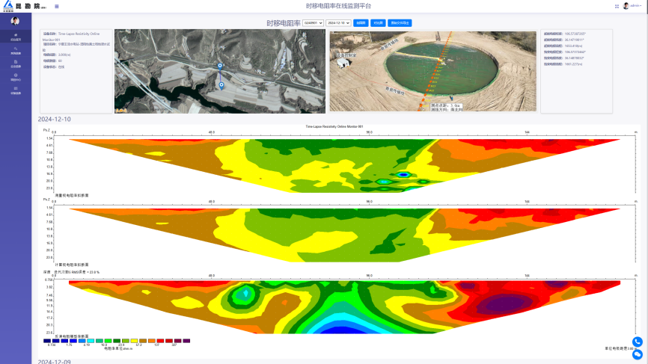This screenshot has width=648, height=364.
Task: Click the hamburger menu icon in header
Action: coord(57,6)
